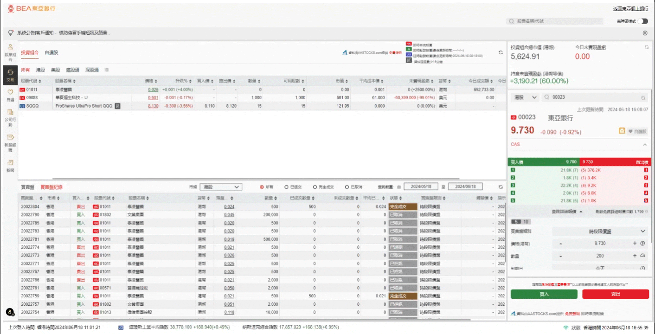The width and height of the screenshot is (655, 334).
Task: Open the 港股 market dropdown in trade panel
Action: (526, 97)
